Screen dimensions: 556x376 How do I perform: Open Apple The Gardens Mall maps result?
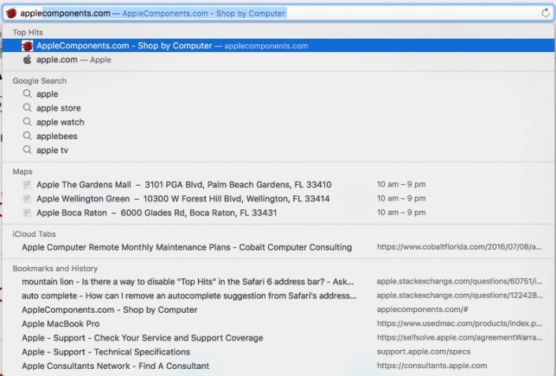[278, 185]
